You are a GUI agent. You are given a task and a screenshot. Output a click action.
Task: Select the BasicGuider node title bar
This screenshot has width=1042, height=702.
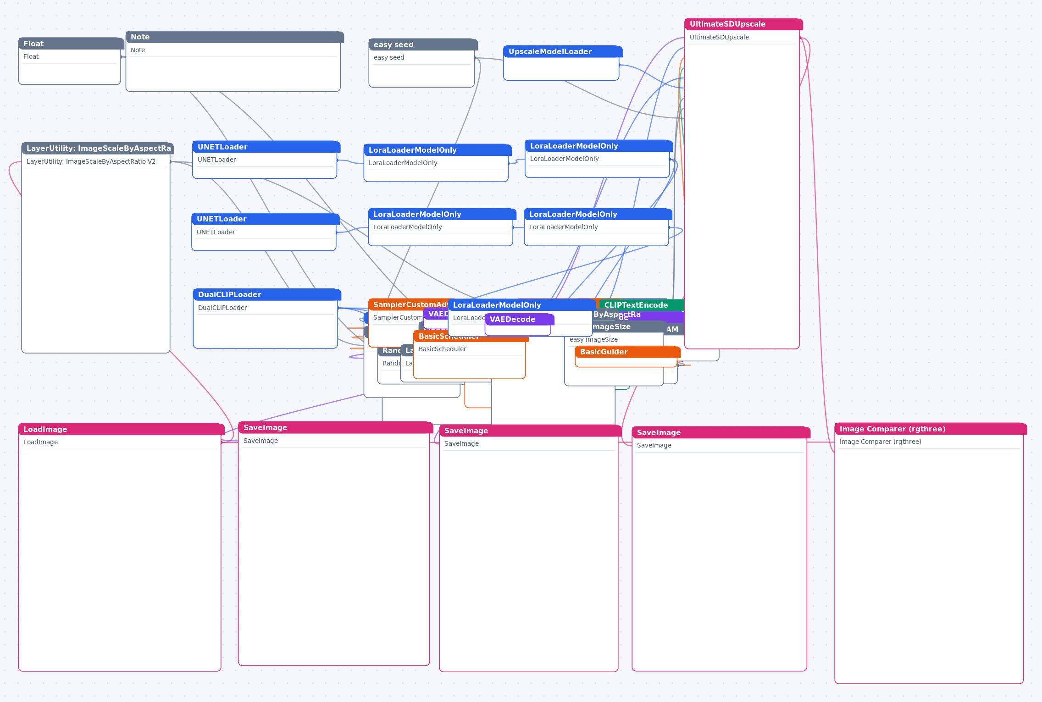628,352
